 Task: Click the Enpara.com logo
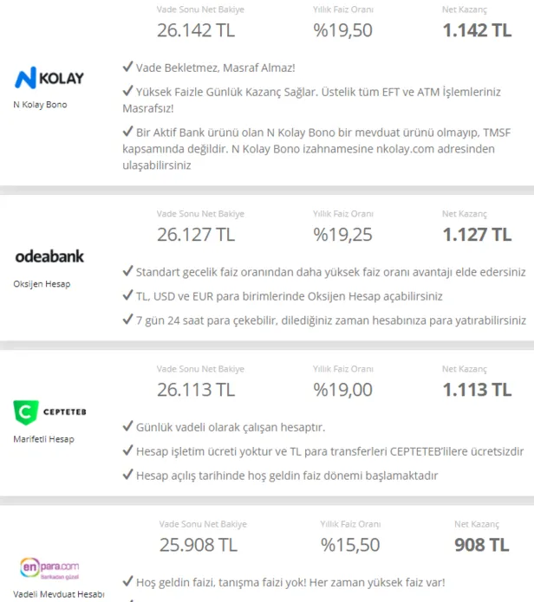tap(49, 567)
